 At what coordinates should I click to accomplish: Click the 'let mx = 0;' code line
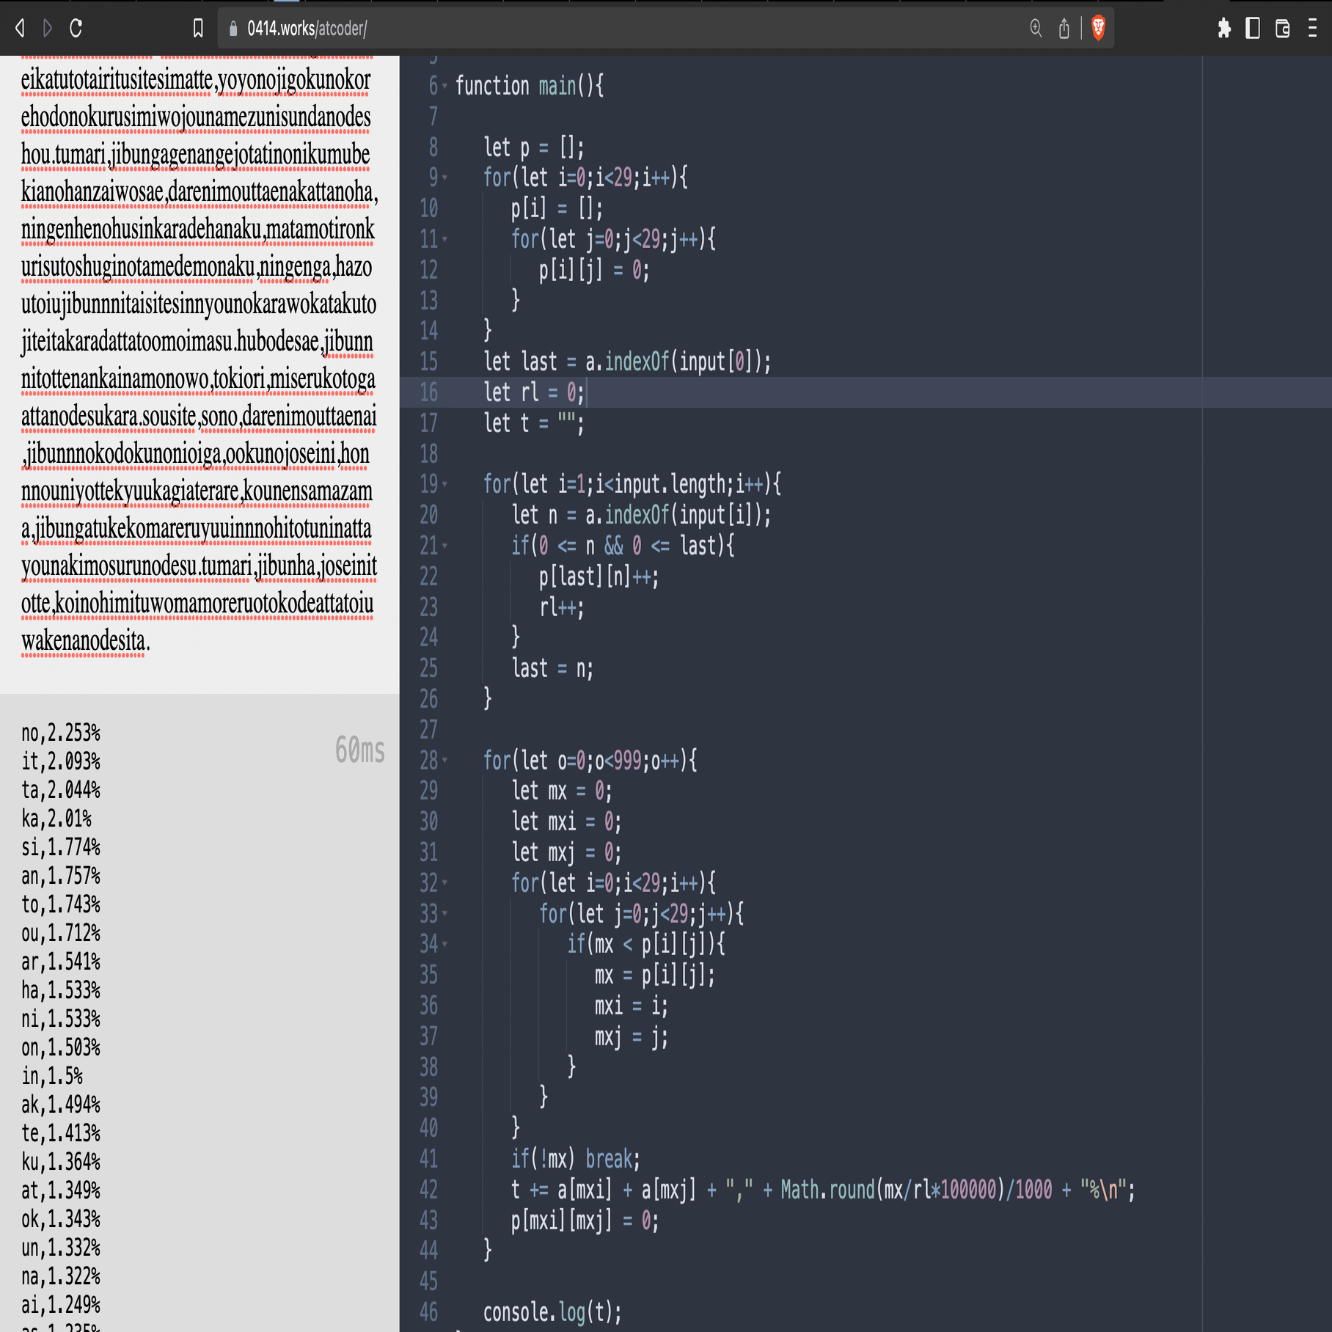click(x=562, y=791)
